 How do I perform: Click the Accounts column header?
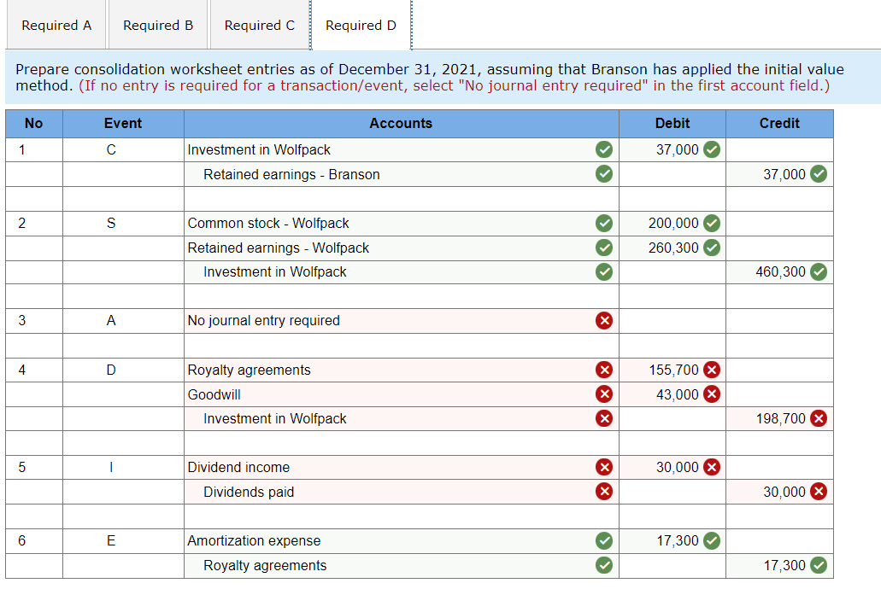(x=401, y=124)
